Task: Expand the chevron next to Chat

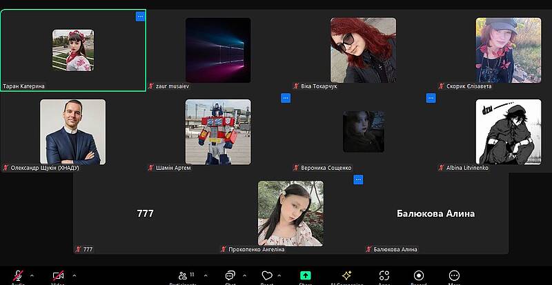Action: (x=246, y=275)
